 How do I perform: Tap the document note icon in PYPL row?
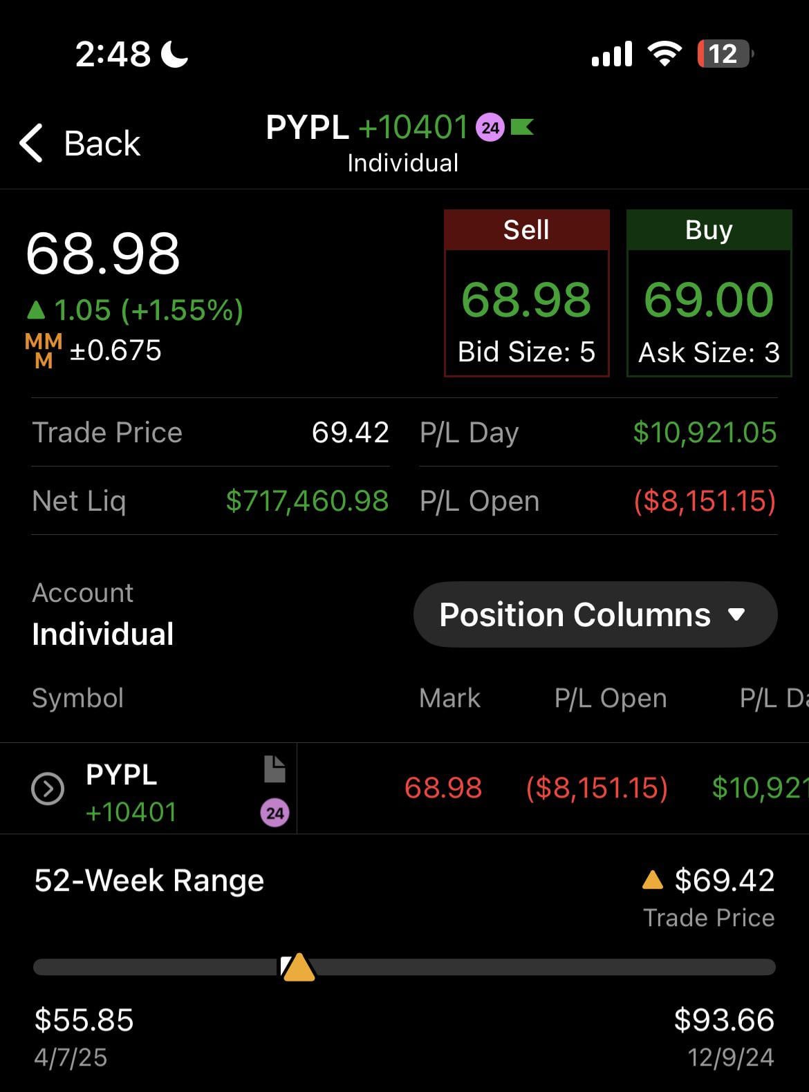275,769
